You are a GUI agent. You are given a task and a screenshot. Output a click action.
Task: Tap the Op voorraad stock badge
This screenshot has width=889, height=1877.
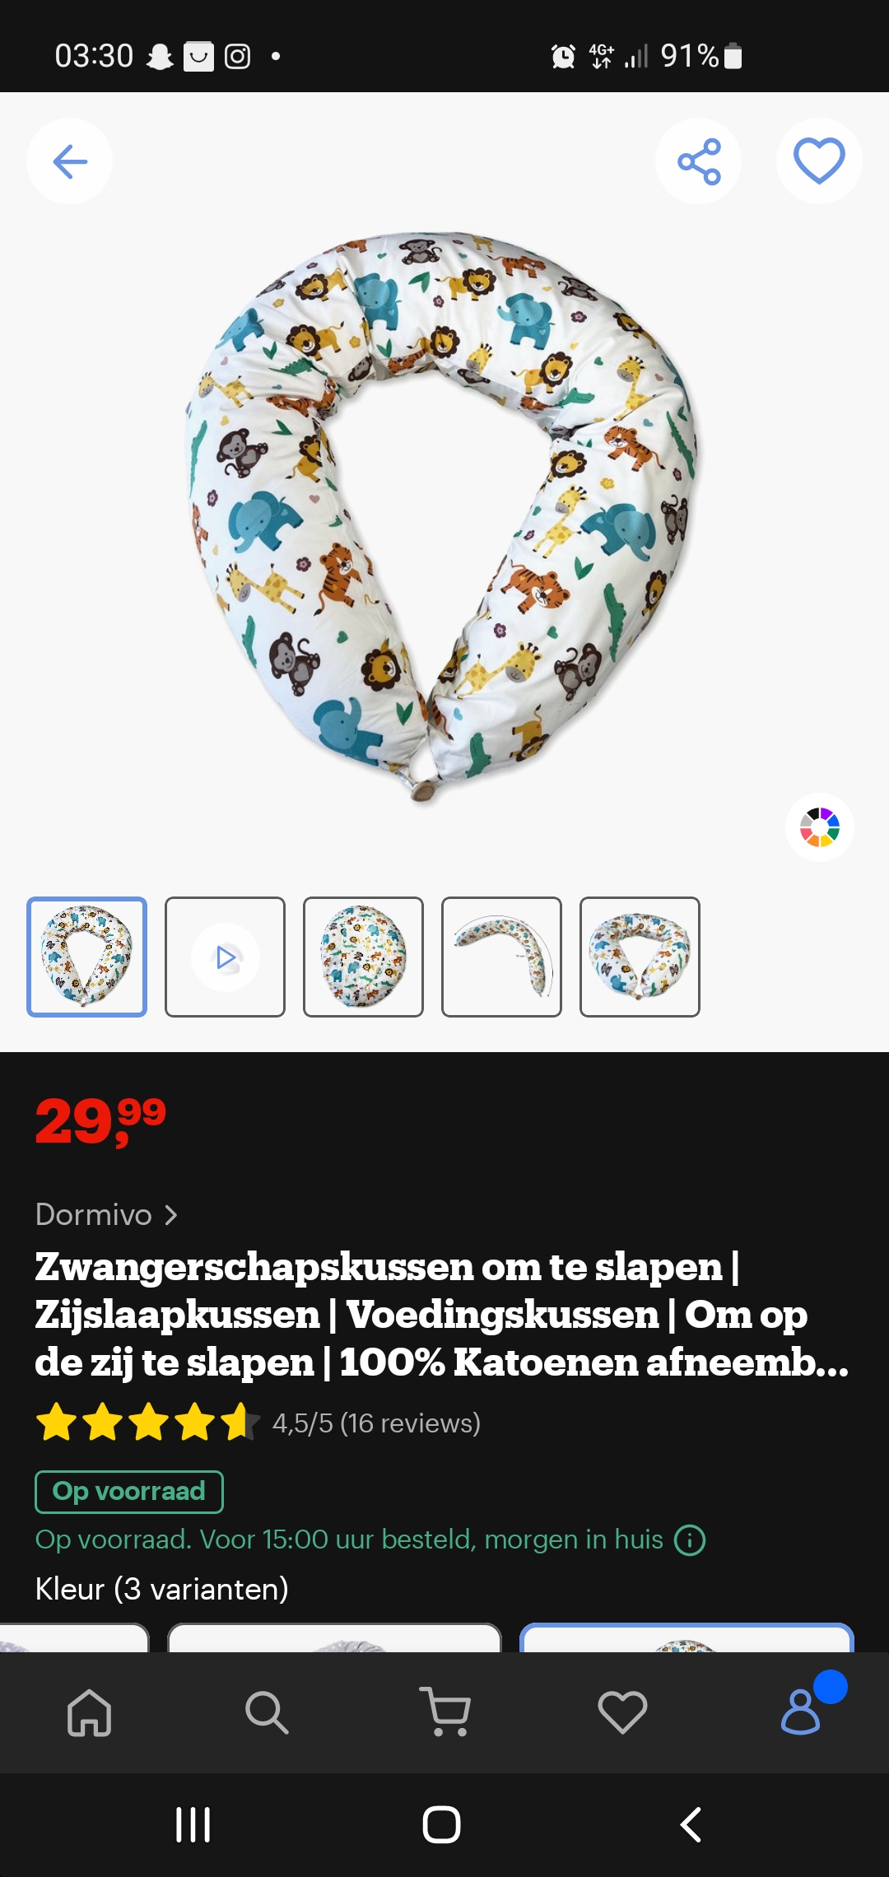pos(129,1492)
